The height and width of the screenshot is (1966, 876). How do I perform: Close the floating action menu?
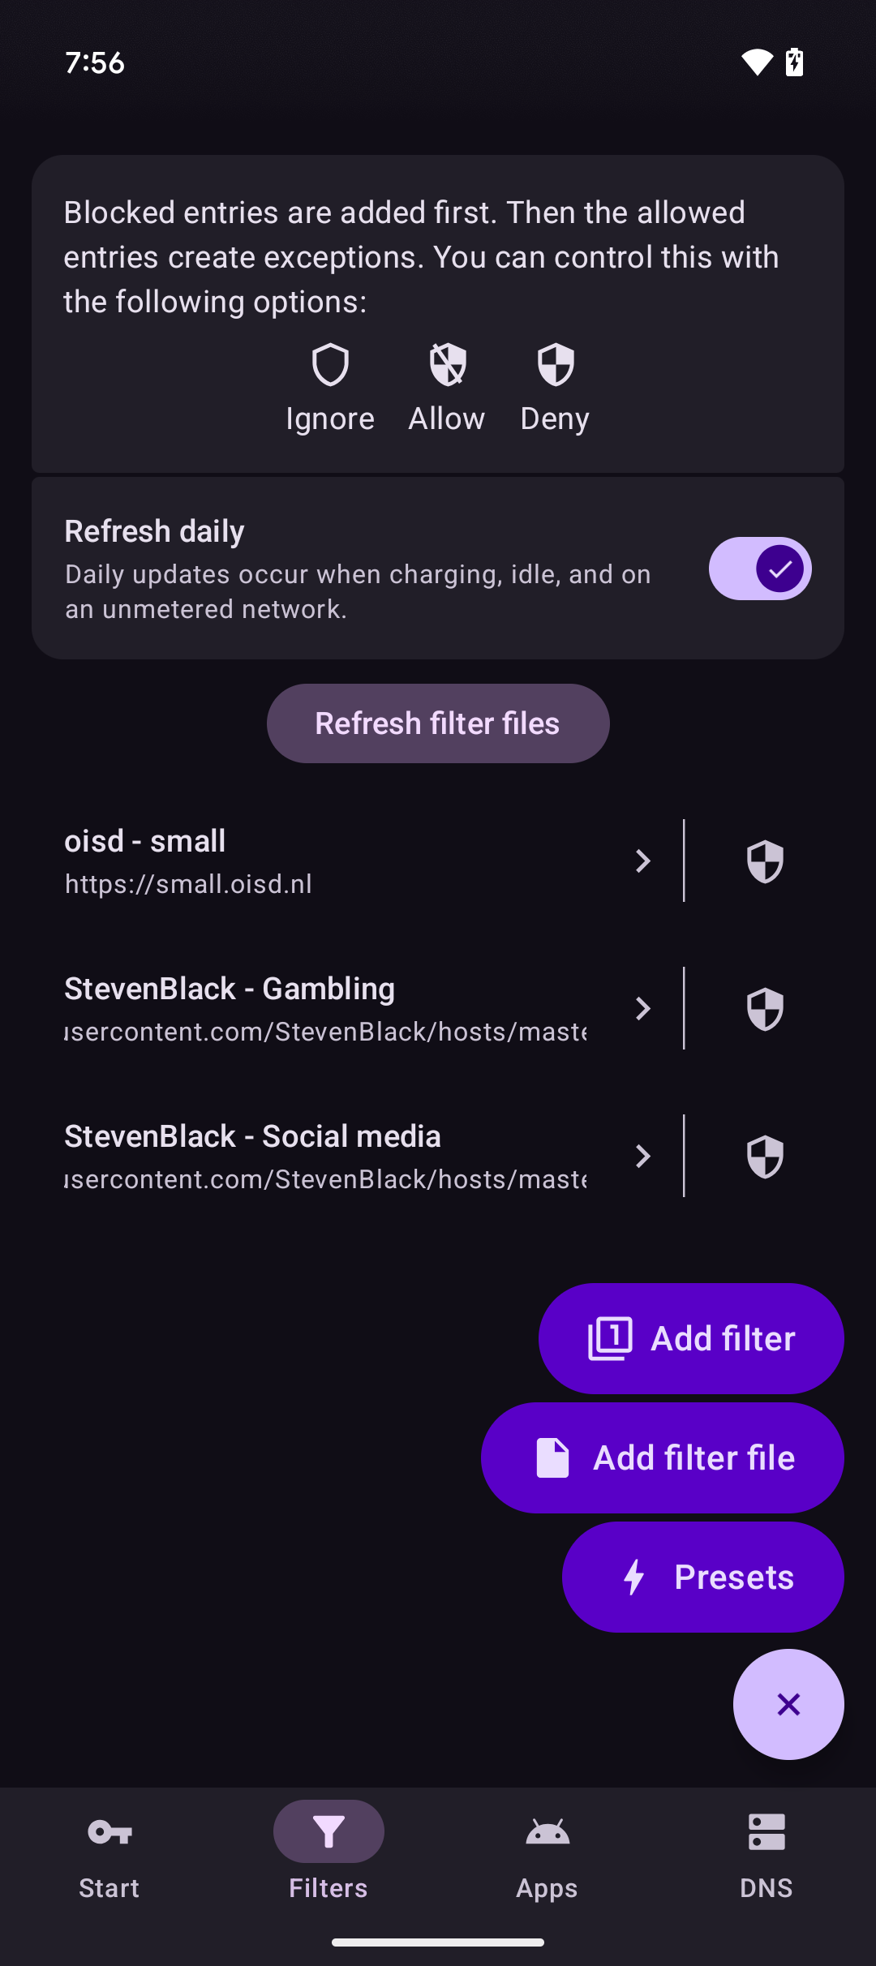pyautogui.click(x=788, y=1704)
